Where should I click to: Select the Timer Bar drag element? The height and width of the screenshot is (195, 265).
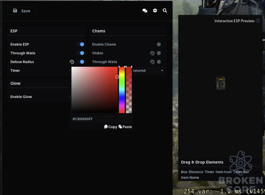(x=241, y=172)
